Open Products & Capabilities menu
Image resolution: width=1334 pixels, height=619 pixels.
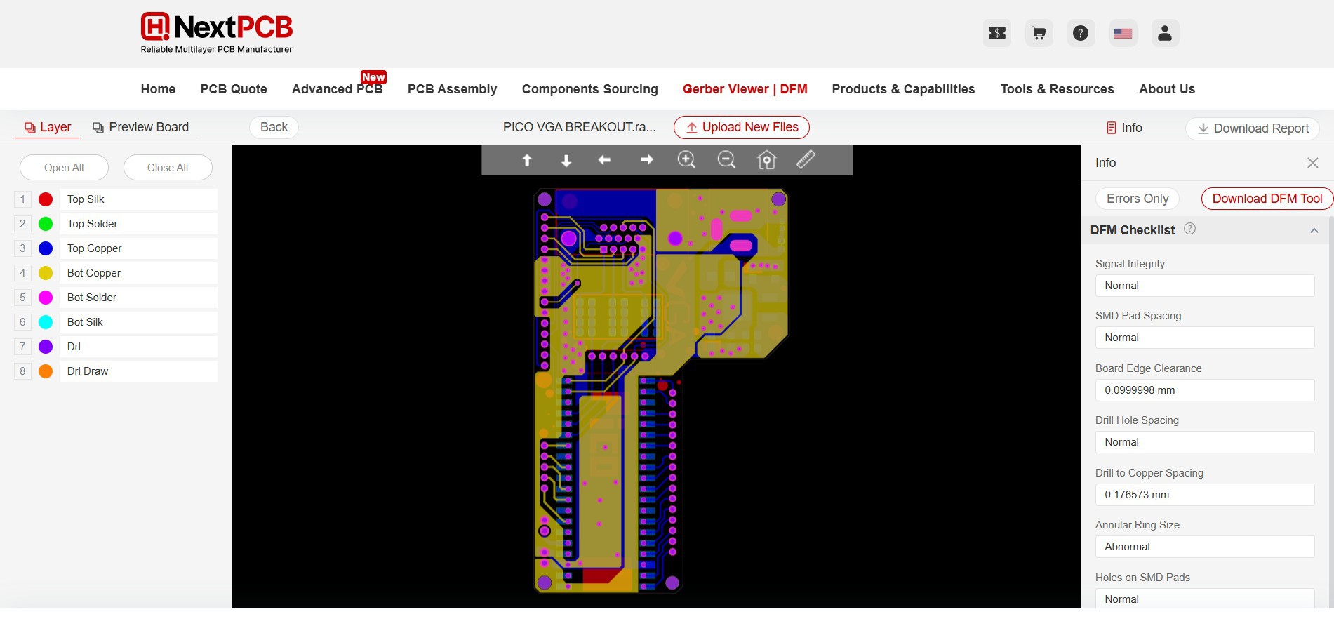[x=903, y=89]
